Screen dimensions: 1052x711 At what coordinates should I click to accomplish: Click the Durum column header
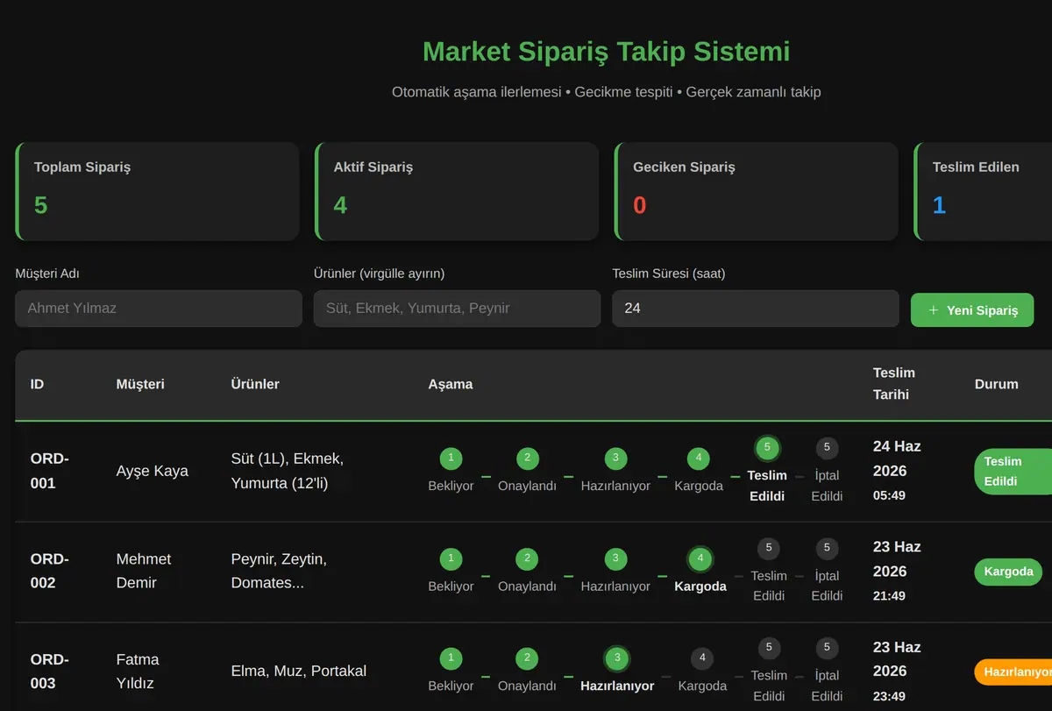point(997,384)
